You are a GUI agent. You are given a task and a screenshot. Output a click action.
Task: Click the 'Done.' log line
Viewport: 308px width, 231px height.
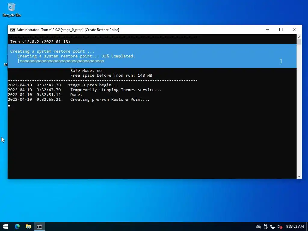point(76,95)
